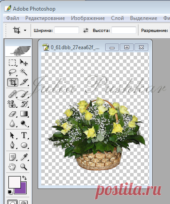Click the Ширина input field

(67, 30)
